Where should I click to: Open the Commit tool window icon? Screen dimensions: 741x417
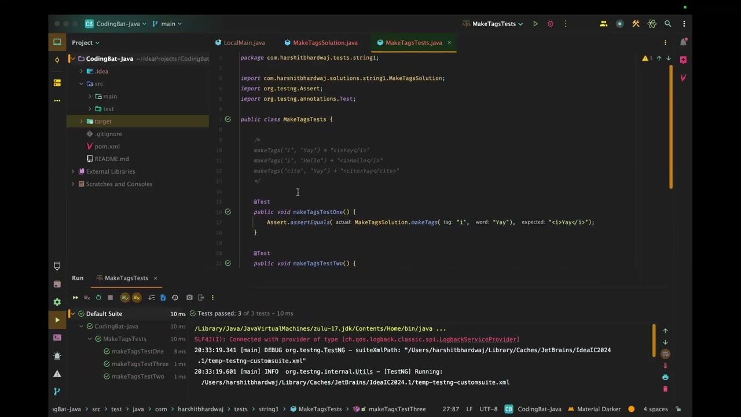tap(57, 60)
